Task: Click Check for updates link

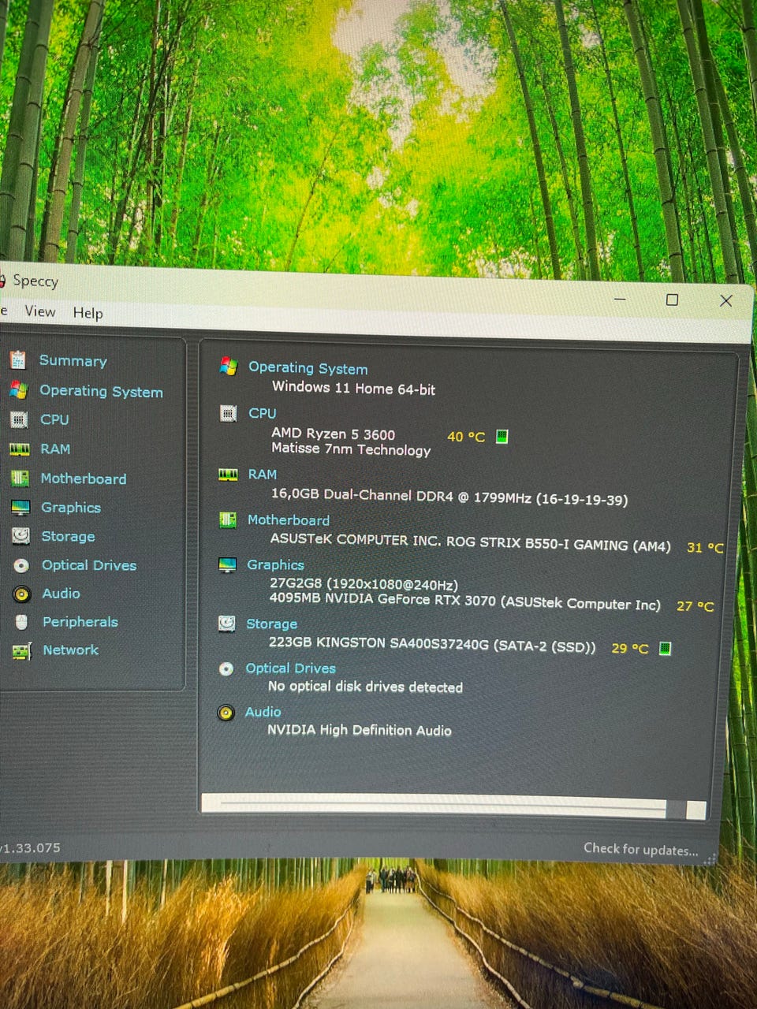Action: pyautogui.click(x=641, y=849)
